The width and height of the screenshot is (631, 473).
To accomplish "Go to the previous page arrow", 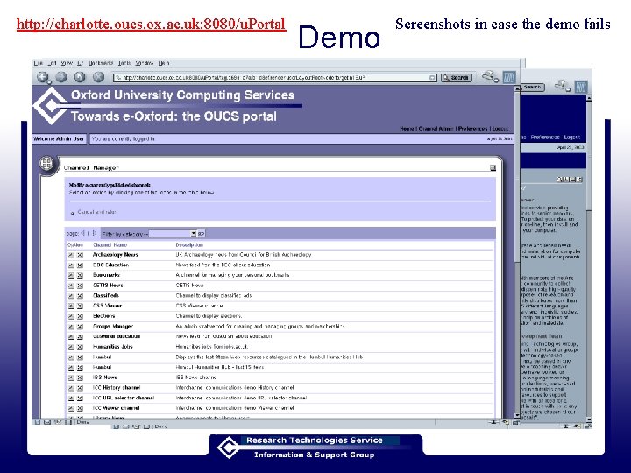I will (x=83, y=233).
